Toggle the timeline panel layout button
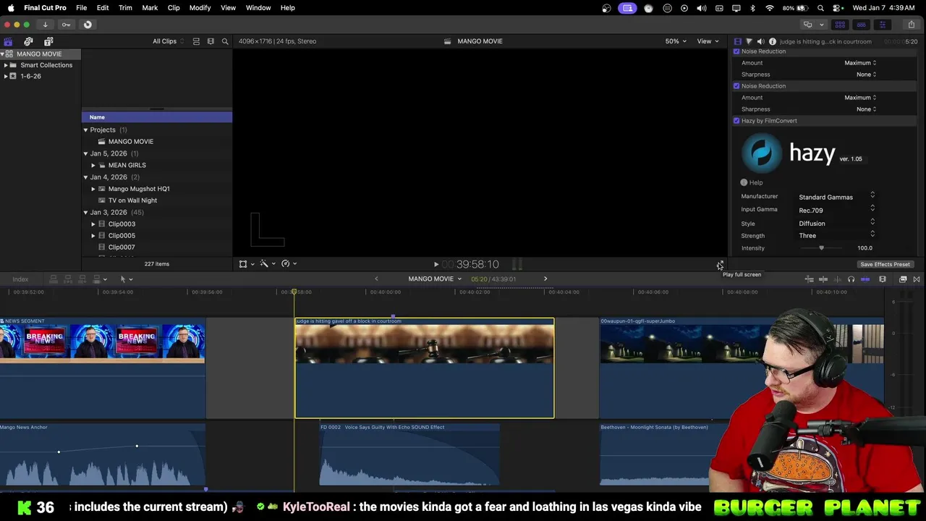926x521 pixels. pyautogui.click(x=861, y=25)
